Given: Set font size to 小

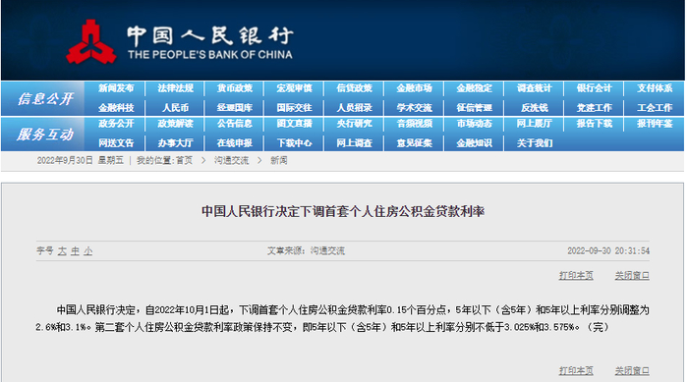Looking at the screenshot, I should point(88,250).
